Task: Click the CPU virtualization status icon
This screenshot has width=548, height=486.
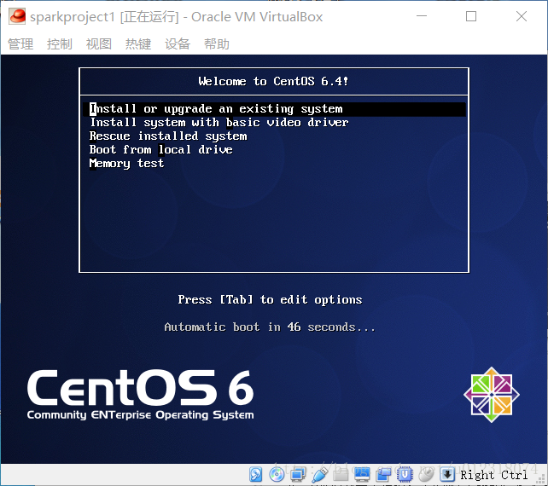Action: tap(405, 474)
